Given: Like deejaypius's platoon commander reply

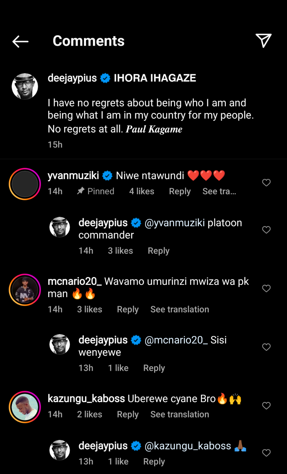Looking at the screenshot, I should tap(266, 230).
